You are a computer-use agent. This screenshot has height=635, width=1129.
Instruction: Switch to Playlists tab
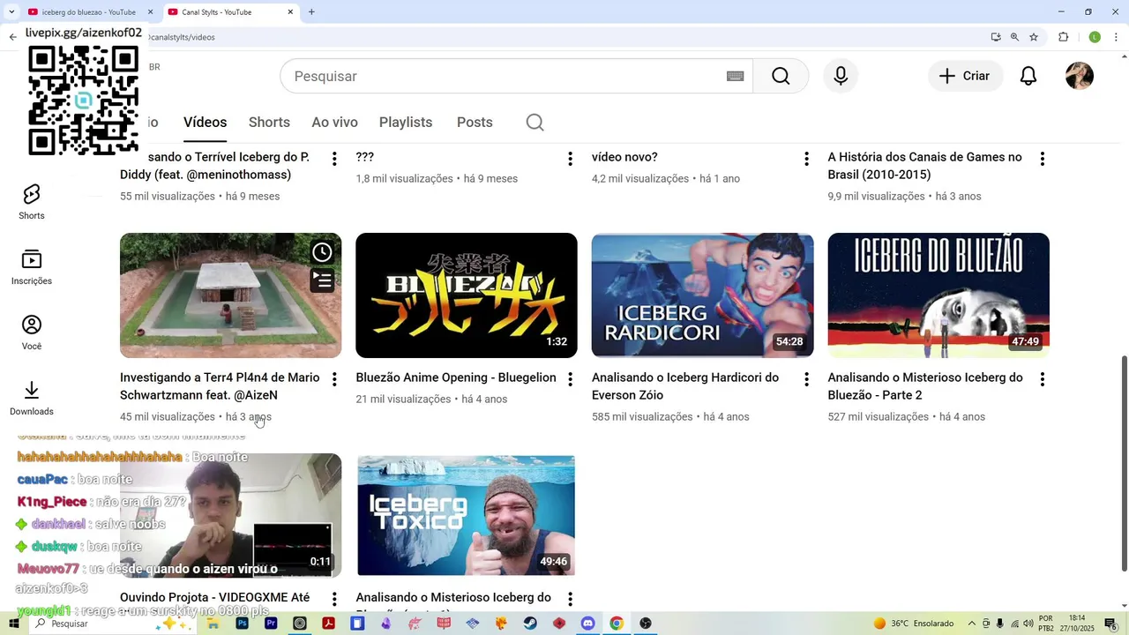click(x=406, y=123)
